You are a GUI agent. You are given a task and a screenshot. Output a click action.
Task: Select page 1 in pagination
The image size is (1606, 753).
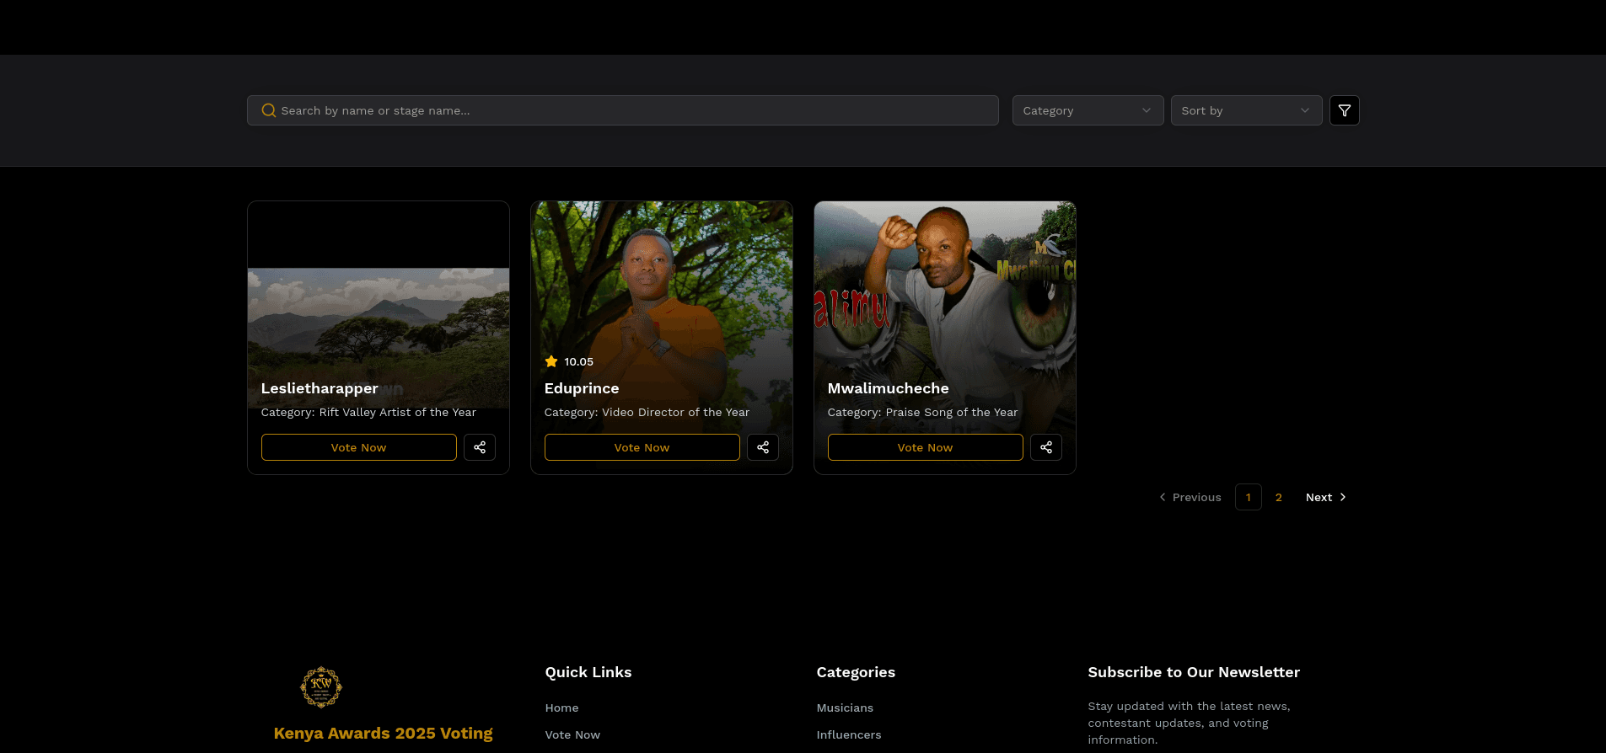(x=1248, y=497)
